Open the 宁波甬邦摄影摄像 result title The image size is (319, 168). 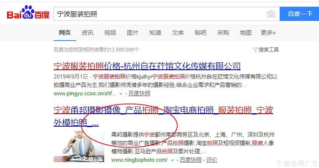click(x=163, y=116)
